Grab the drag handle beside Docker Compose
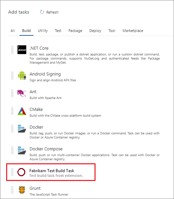Viewport: 174px width, 199px height. click(x=12, y=150)
